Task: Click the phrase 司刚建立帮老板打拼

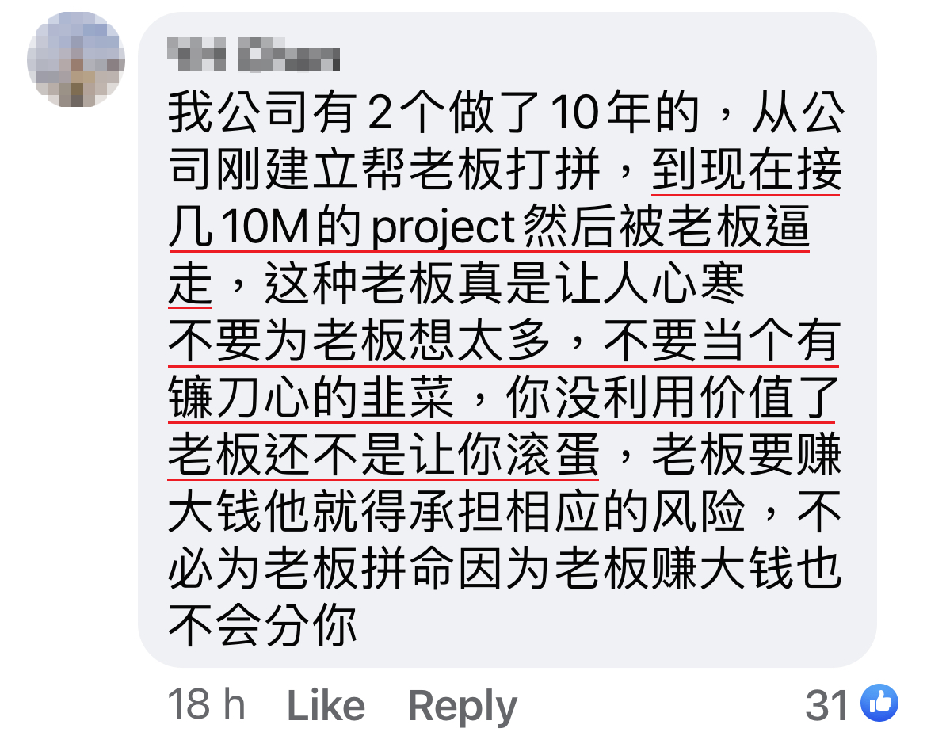Action: click(x=383, y=170)
